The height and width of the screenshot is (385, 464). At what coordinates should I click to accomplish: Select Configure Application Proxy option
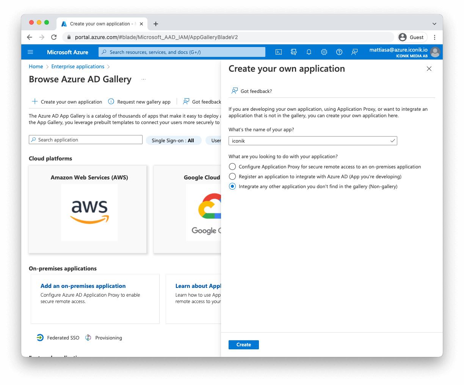[232, 167]
